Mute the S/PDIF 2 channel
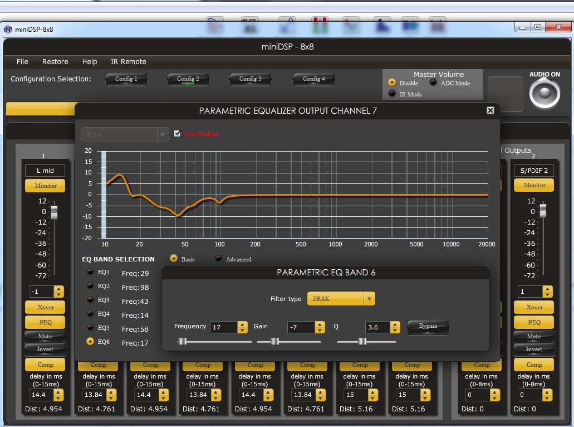 [534, 336]
